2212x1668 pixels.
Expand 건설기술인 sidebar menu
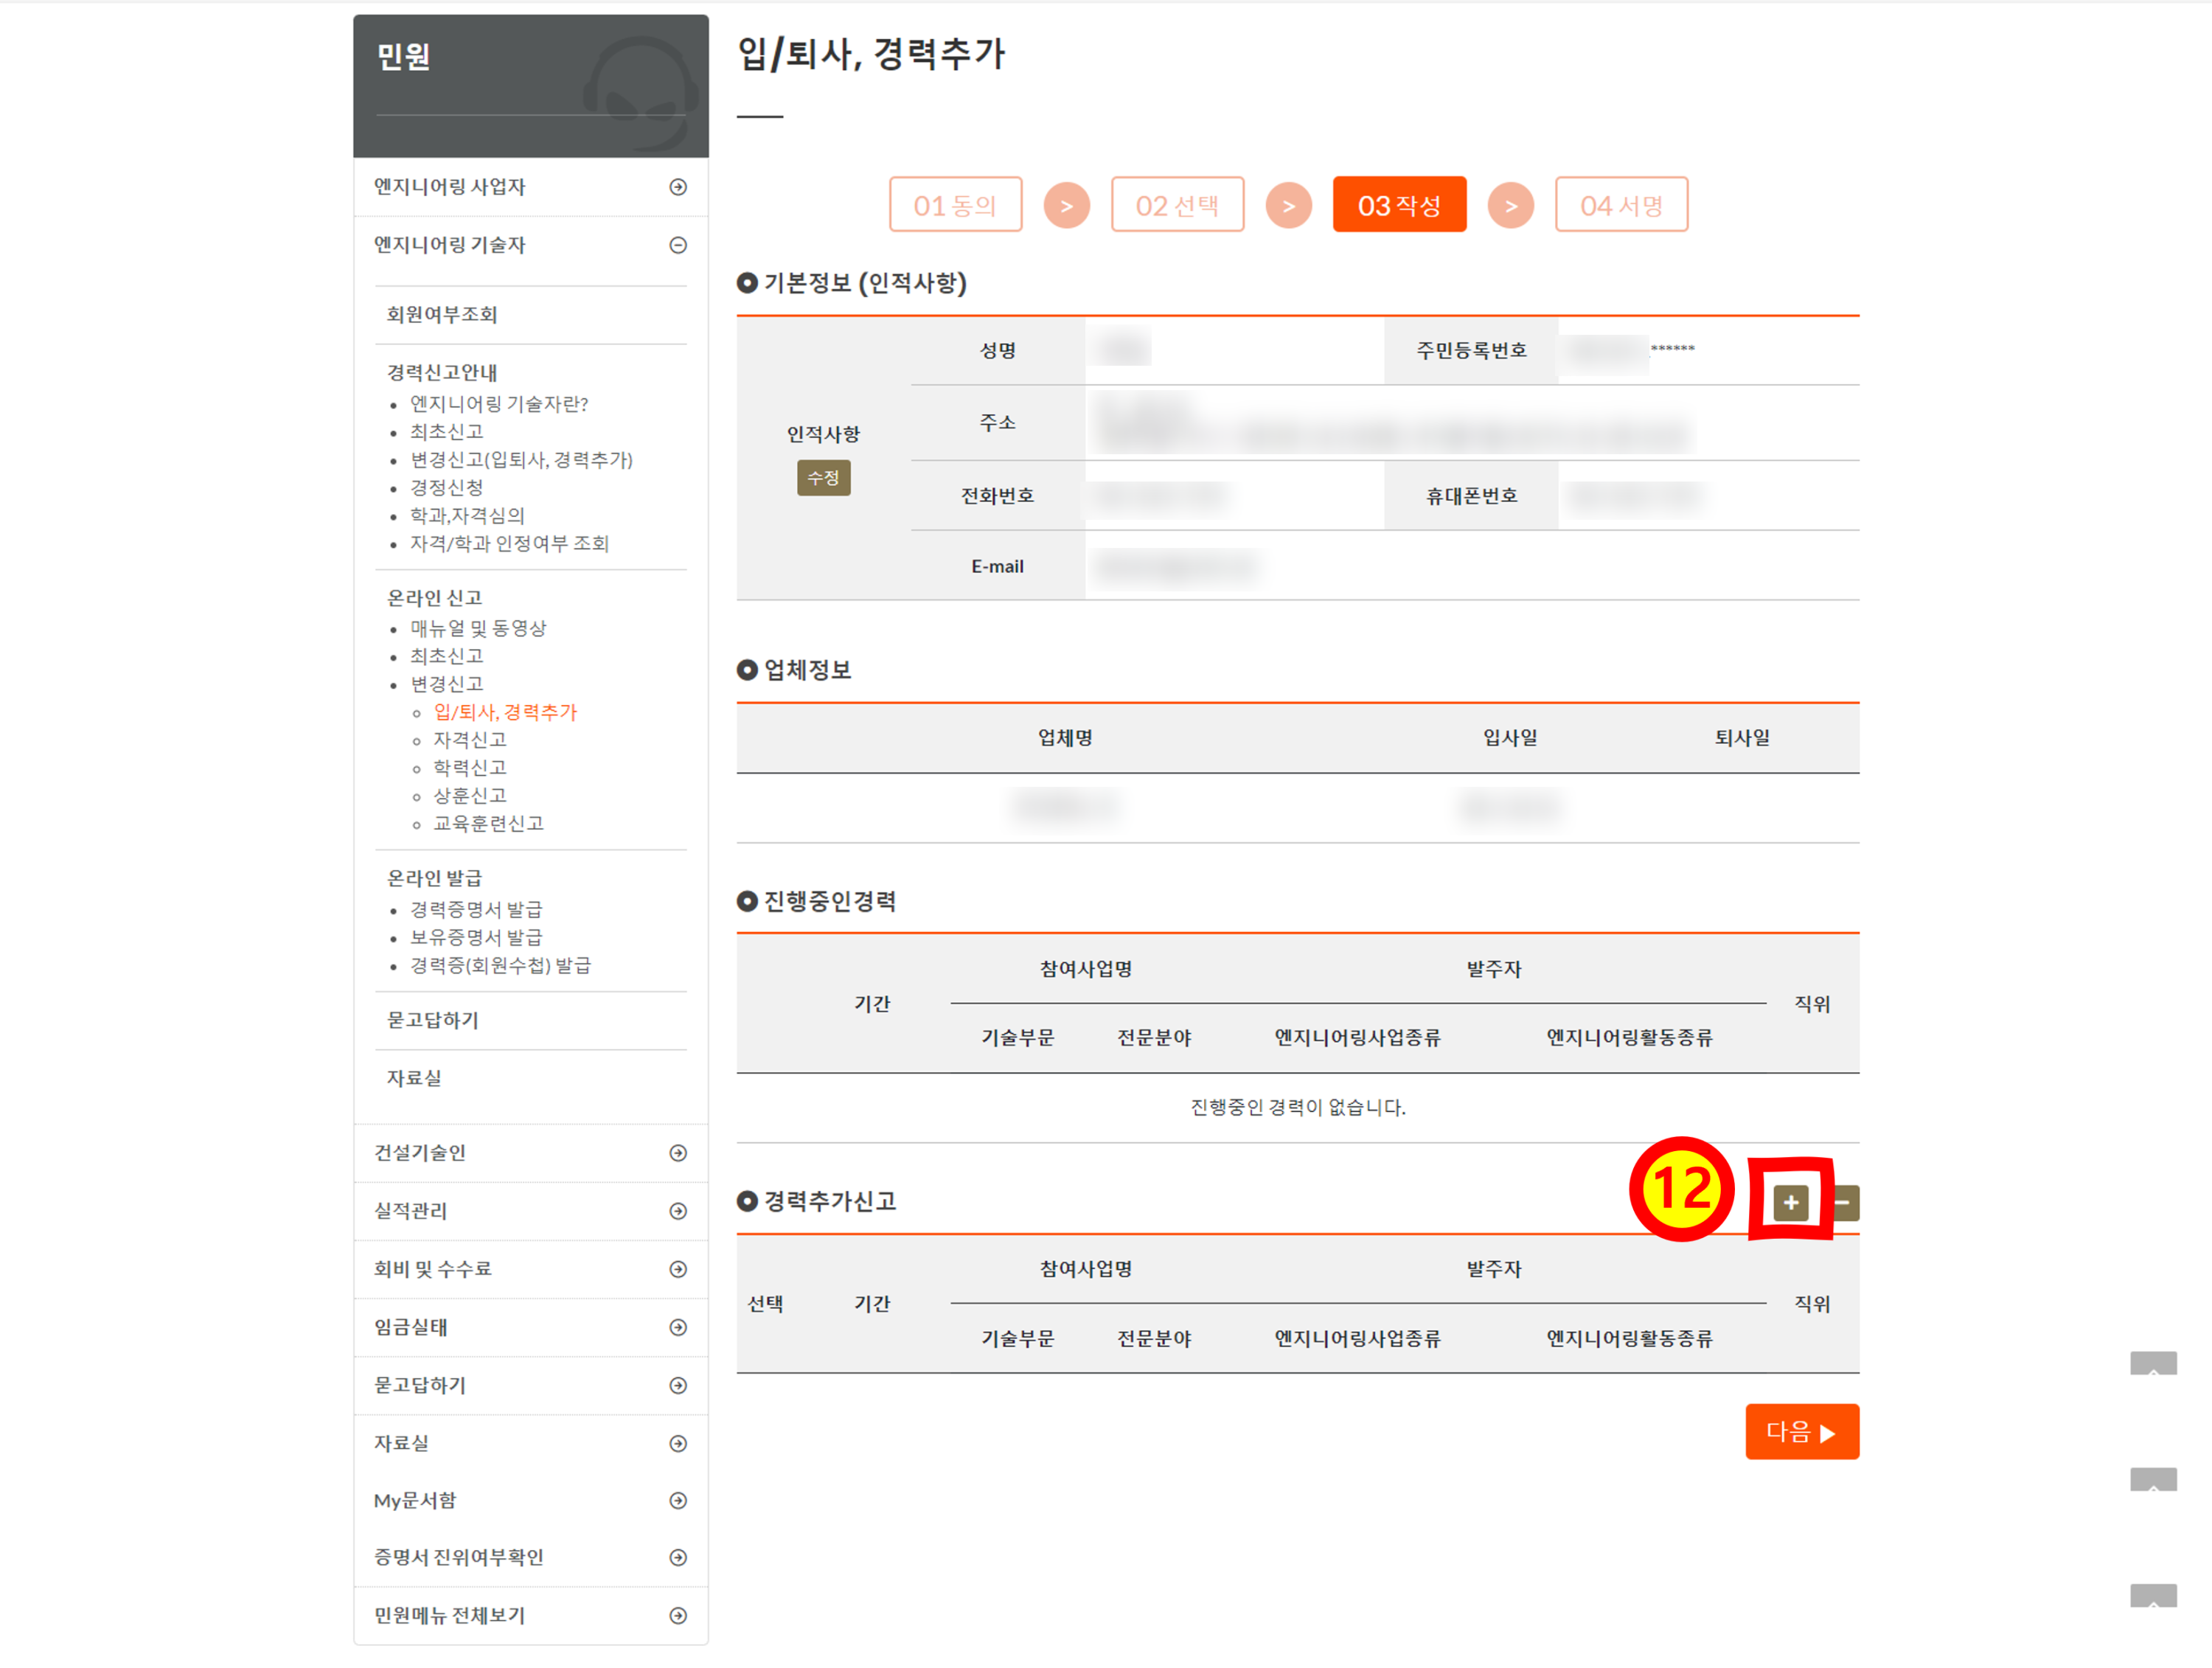[x=678, y=1153]
